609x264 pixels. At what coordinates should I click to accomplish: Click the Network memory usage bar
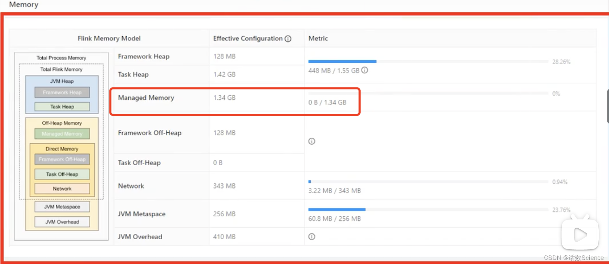(428, 181)
